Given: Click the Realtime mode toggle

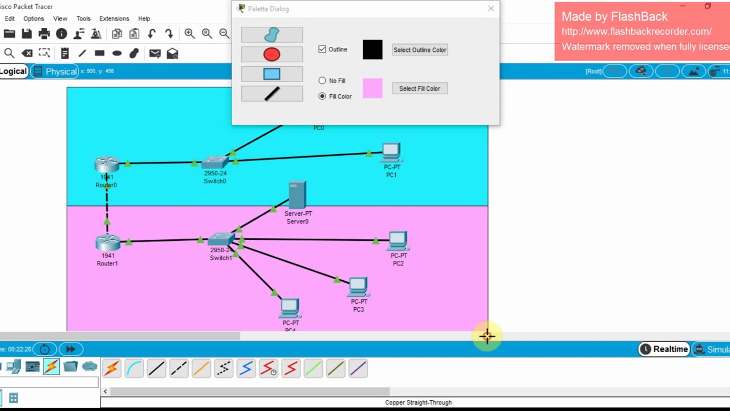Looking at the screenshot, I should [664, 349].
